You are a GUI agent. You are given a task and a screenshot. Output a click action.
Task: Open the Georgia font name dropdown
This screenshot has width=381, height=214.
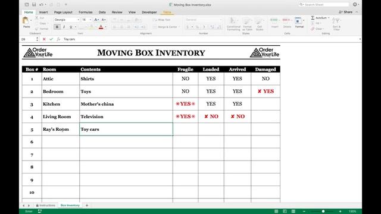(78, 20)
